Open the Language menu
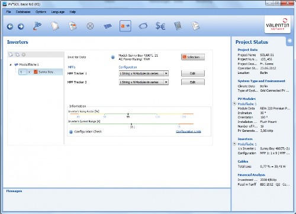Screen dimensions: 296x214 58,12
